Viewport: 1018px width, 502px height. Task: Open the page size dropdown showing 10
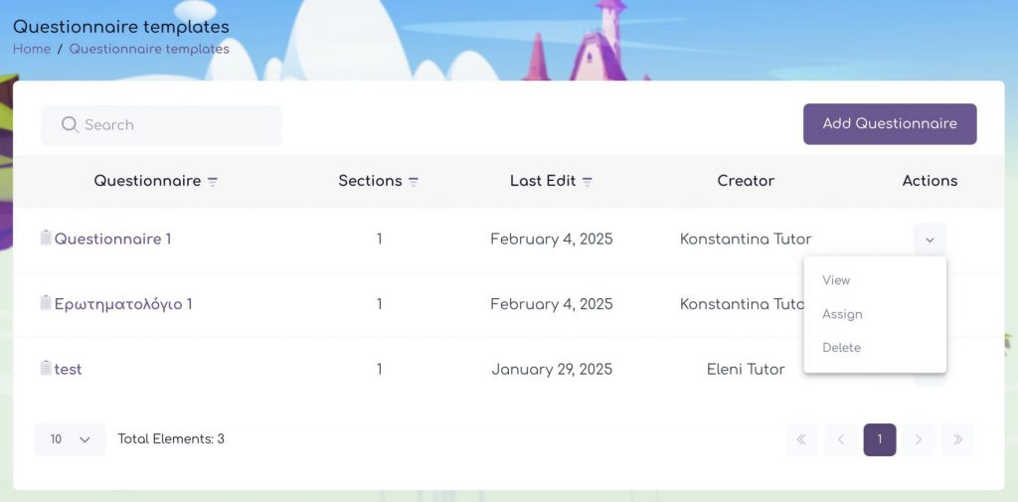click(70, 439)
